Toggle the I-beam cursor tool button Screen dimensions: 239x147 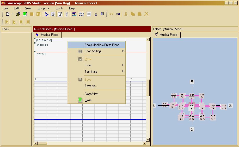click(x=67, y=14)
